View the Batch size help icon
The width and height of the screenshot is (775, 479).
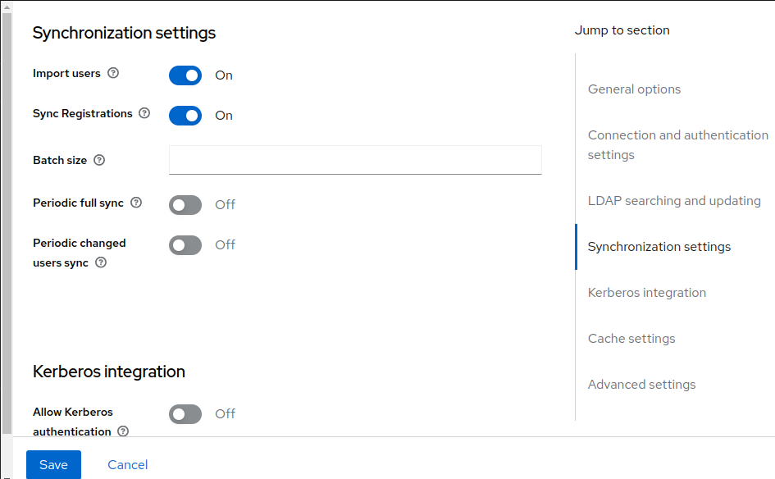click(98, 160)
